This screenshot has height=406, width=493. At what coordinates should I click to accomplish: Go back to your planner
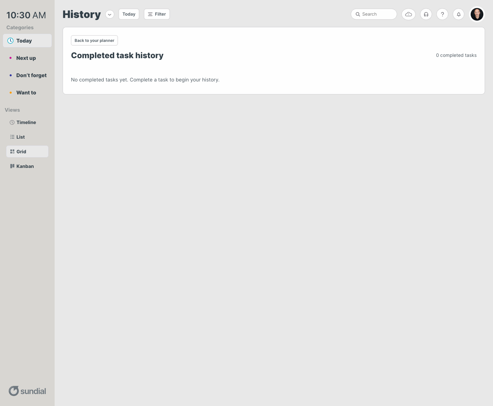tap(94, 41)
